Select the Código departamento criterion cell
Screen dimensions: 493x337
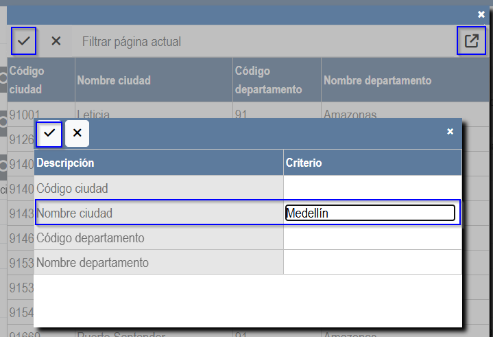point(372,238)
